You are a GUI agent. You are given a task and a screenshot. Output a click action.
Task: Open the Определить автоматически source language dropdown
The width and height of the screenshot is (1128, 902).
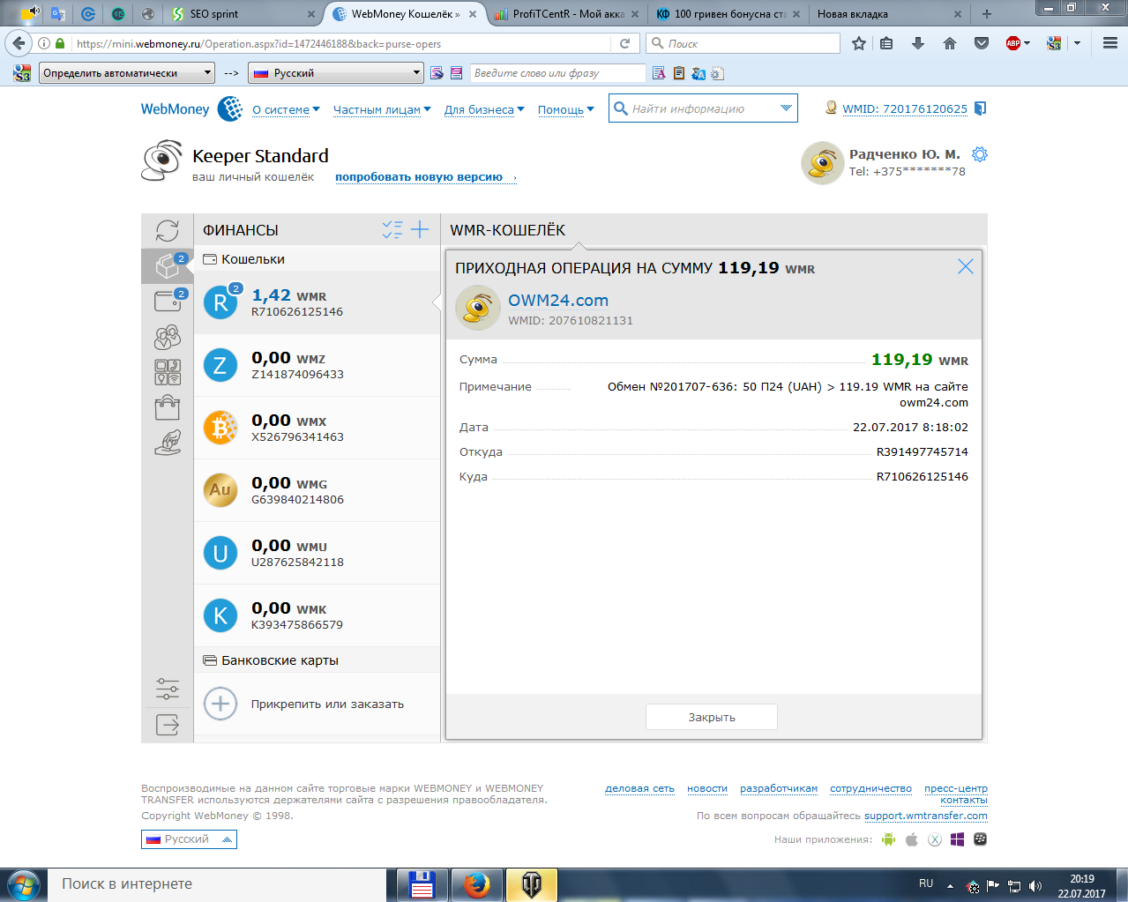(x=127, y=73)
